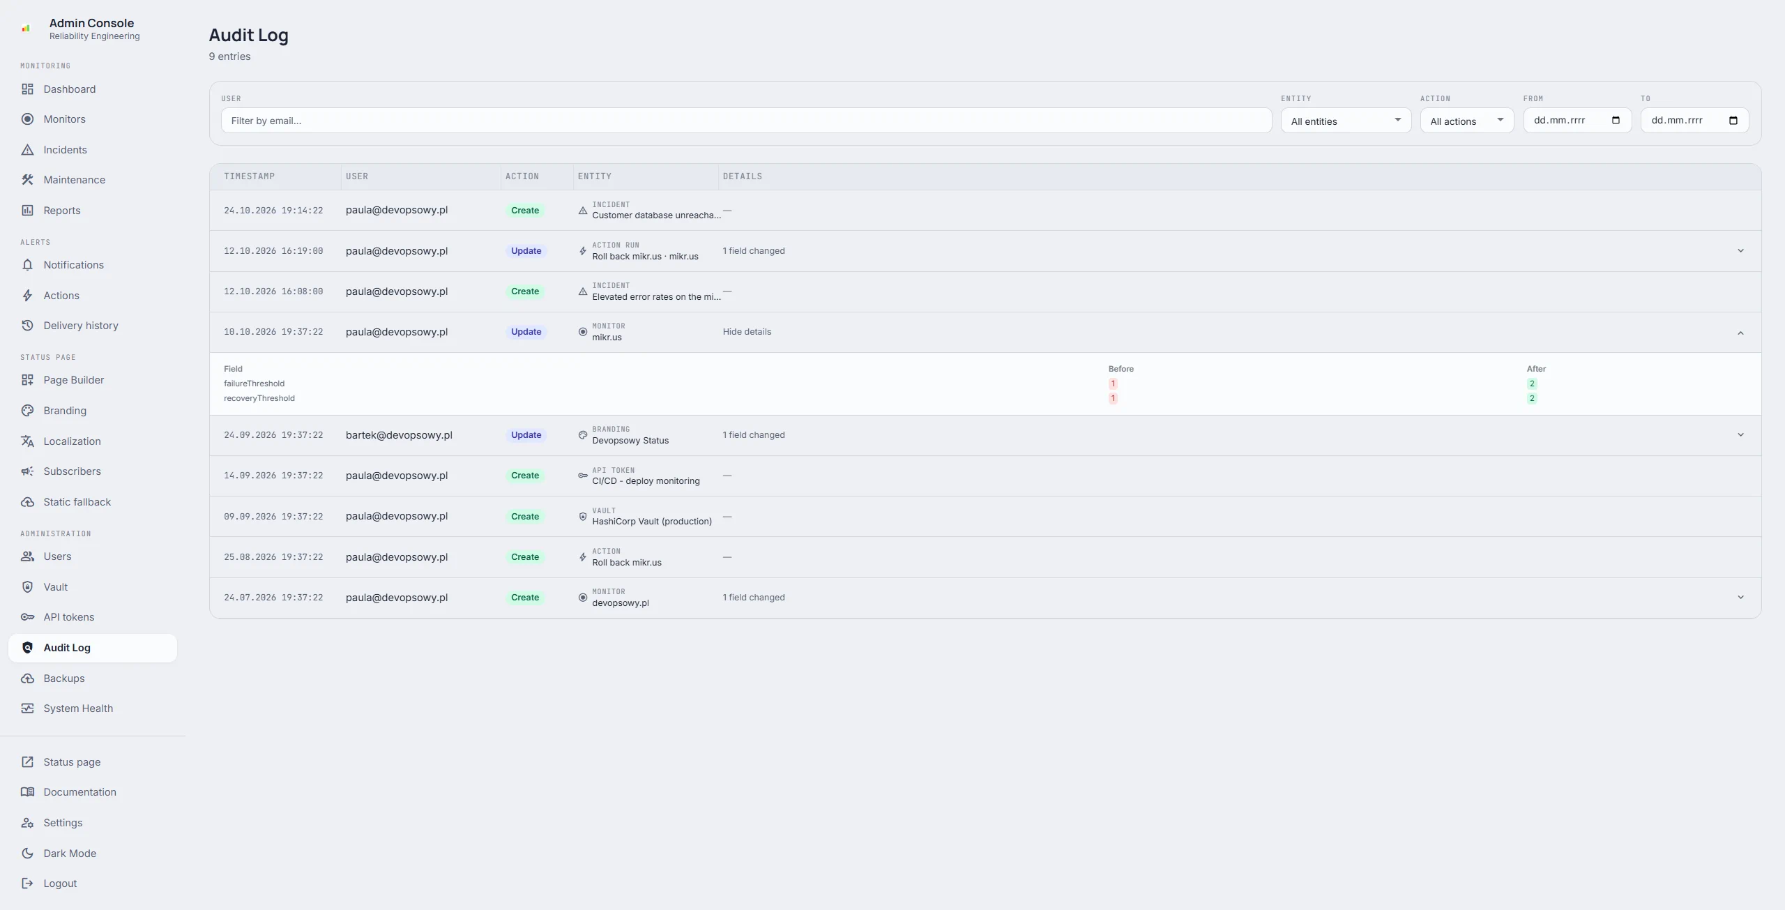Click the Subscribers megaphone icon

coord(27,471)
